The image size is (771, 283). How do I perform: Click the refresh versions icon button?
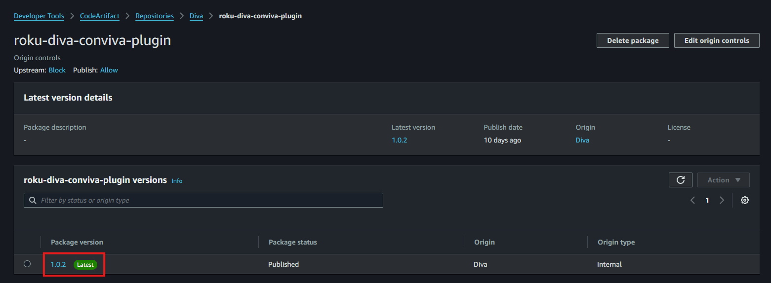[x=680, y=180]
